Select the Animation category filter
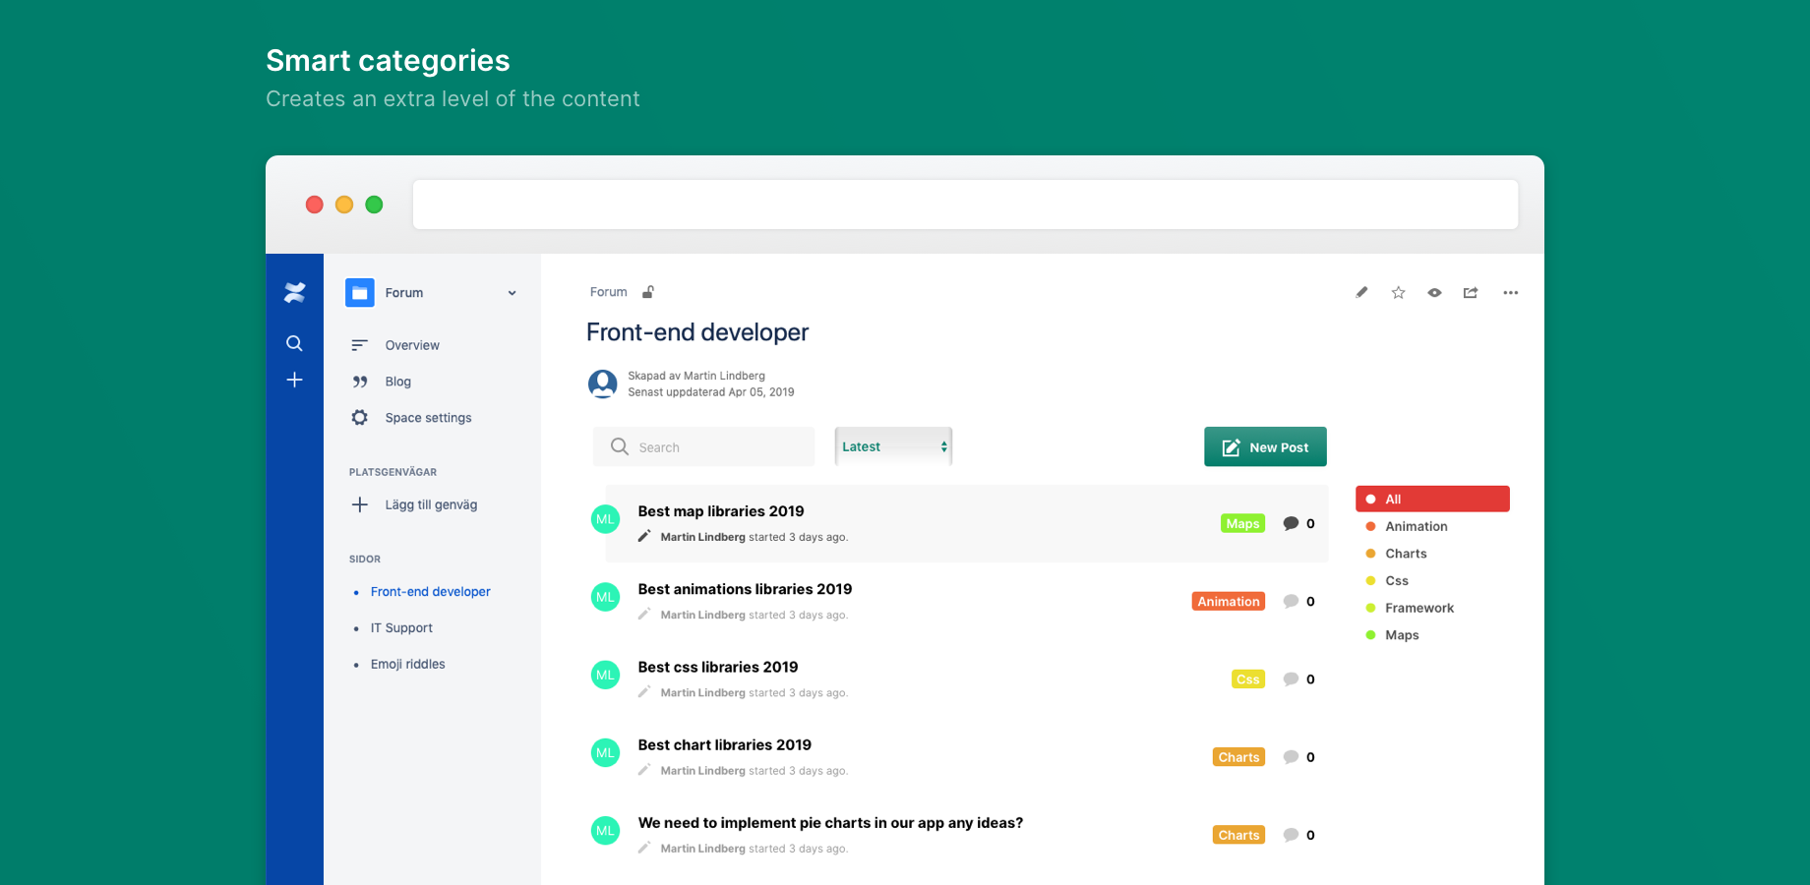 pyautogui.click(x=1417, y=526)
